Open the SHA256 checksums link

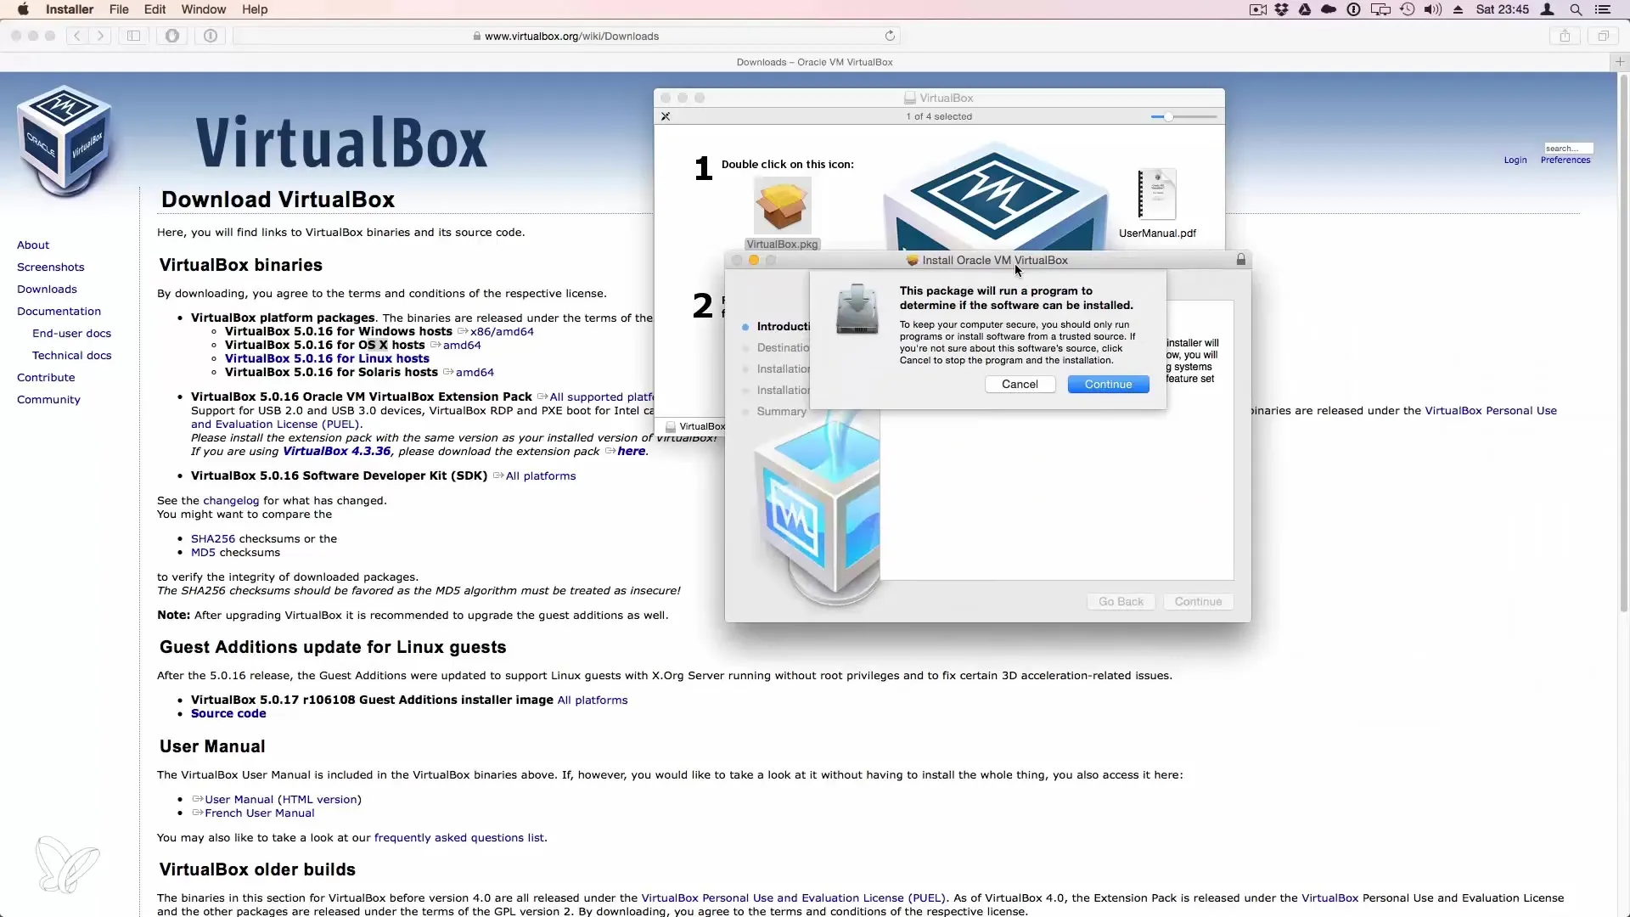[x=213, y=538]
